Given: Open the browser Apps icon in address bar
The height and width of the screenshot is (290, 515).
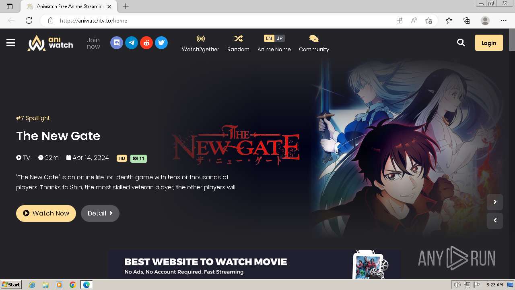Looking at the screenshot, I should click(400, 21).
